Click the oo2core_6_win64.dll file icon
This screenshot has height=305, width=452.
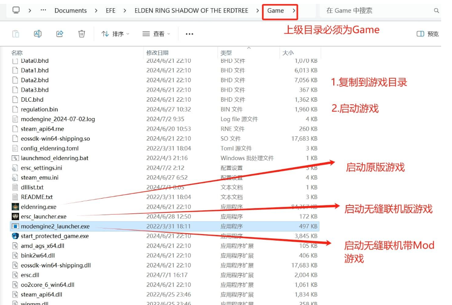click(x=15, y=285)
